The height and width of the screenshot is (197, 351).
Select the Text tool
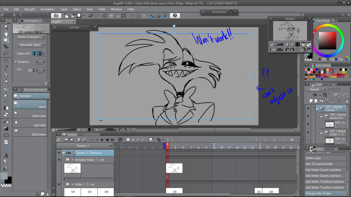pyautogui.click(x=6, y=155)
